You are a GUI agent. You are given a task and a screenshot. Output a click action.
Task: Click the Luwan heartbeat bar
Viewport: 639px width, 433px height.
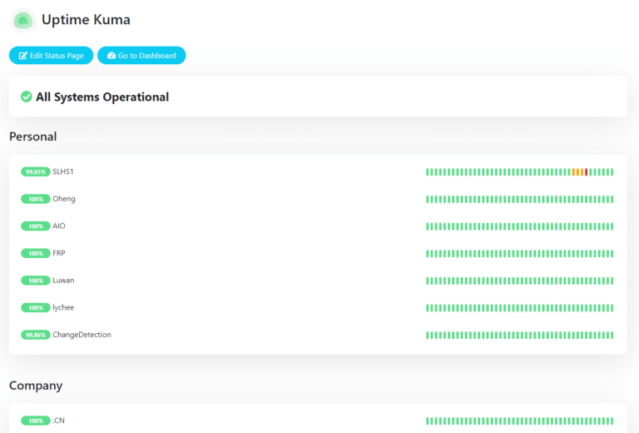pyautogui.click(x=519, y=281)
